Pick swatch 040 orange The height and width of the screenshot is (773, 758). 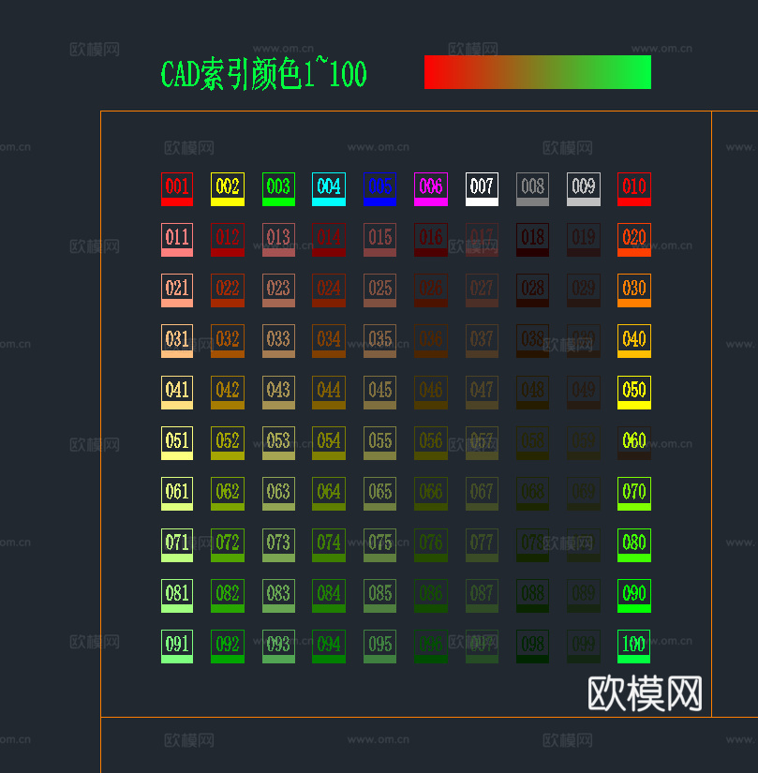pyautogui.click(x=633, y=341)
